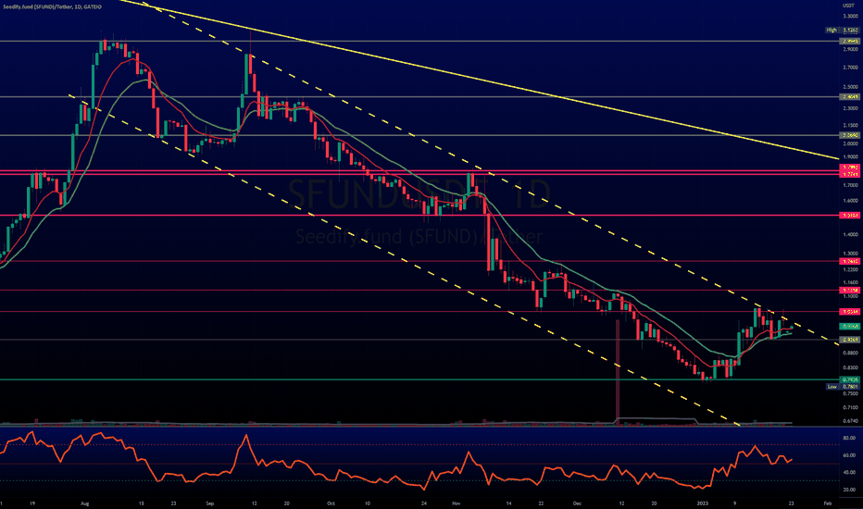Click the 2023 label on time axis
This screenshot has width=863, height=509.
point(702,503)
